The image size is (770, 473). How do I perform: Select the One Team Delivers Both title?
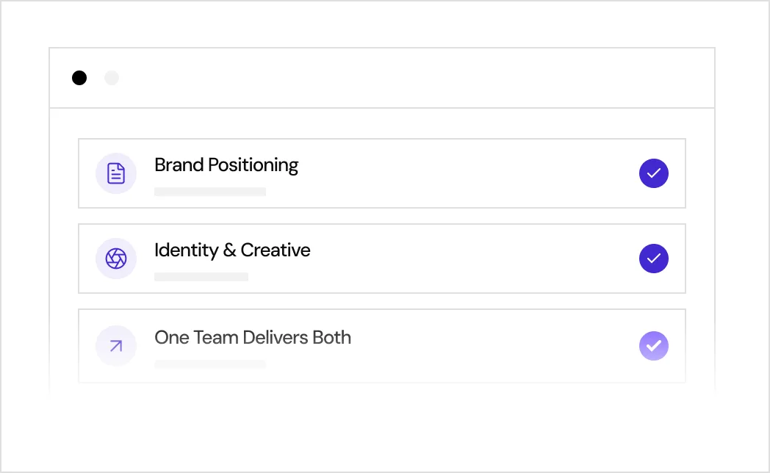tap(253, 338)
